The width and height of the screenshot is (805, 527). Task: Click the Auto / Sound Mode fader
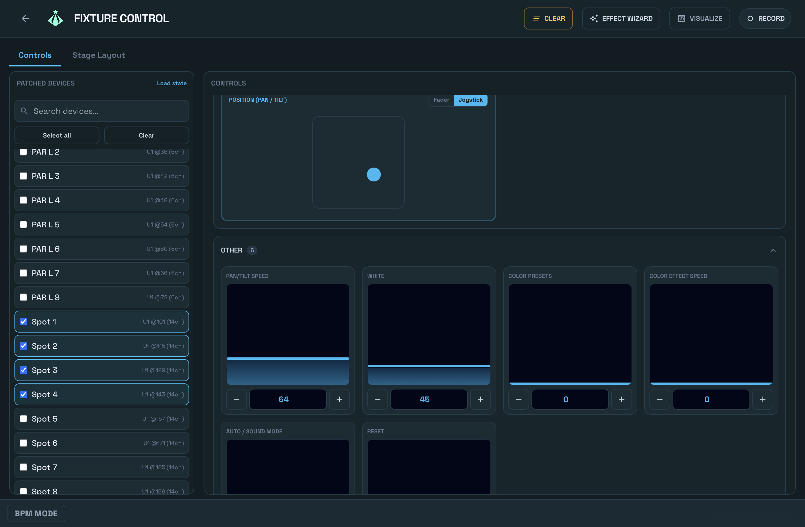tap(288, 467)
